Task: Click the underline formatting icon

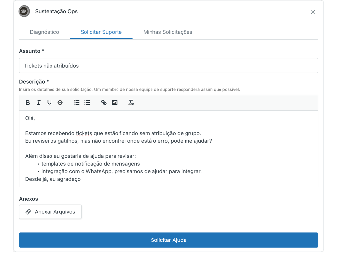Action: (49, 103)
